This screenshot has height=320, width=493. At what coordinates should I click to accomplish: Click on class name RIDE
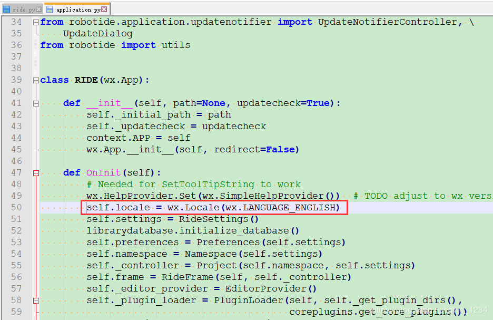point(86,80)
